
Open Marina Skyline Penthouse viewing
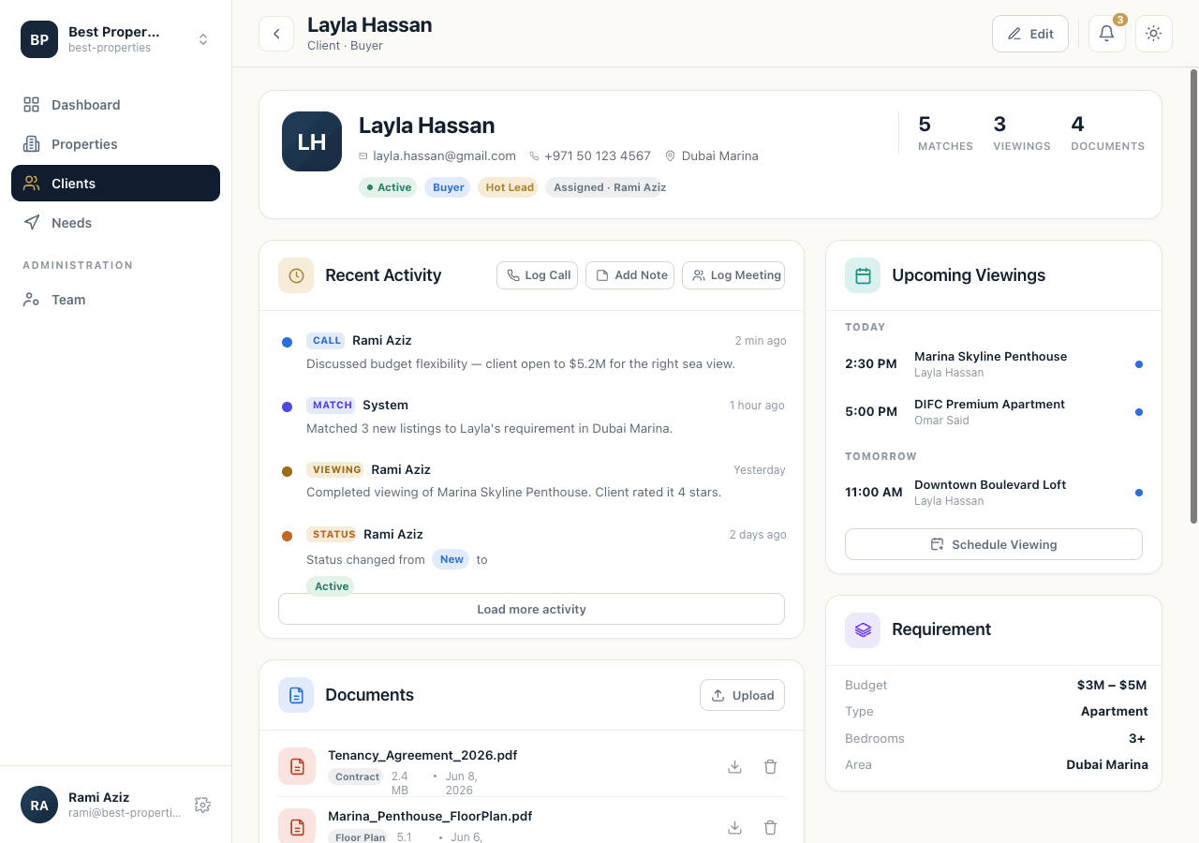pos(993,363)
